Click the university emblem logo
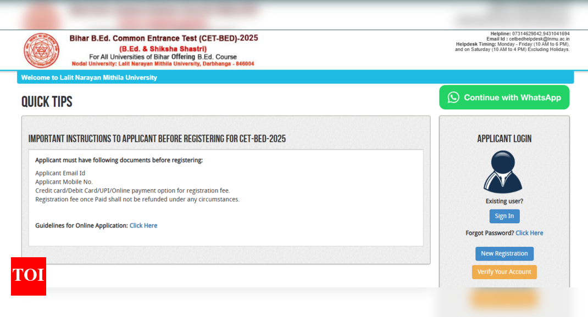 tap(41, 50)
